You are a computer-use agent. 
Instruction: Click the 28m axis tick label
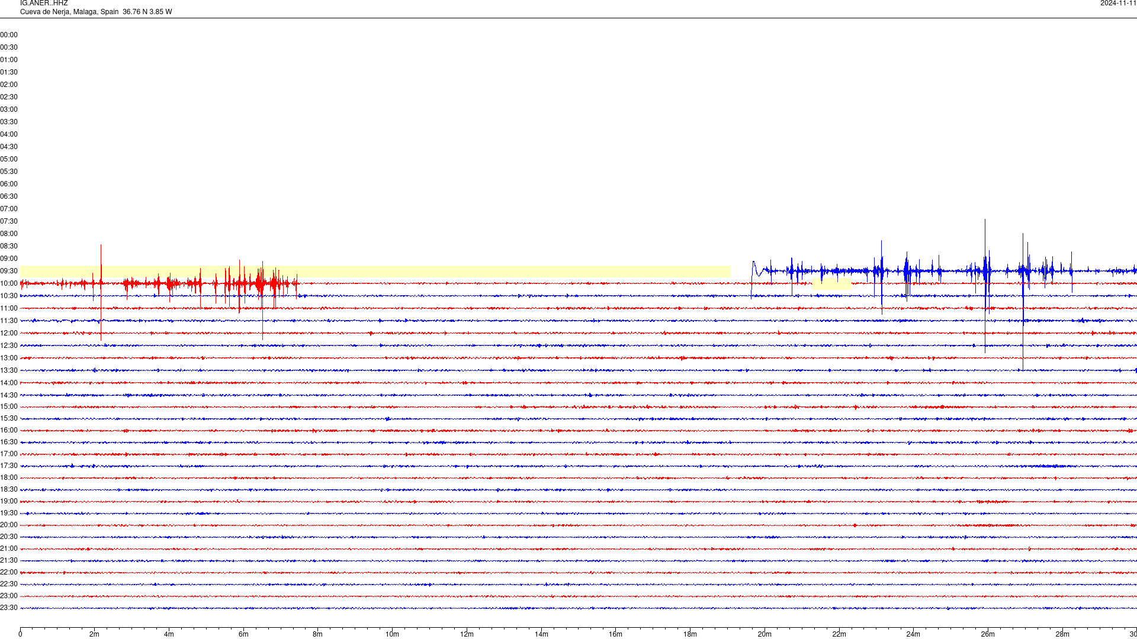click(x=1062, y=634)
